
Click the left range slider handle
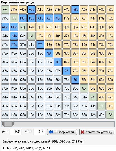coord(3,124)
